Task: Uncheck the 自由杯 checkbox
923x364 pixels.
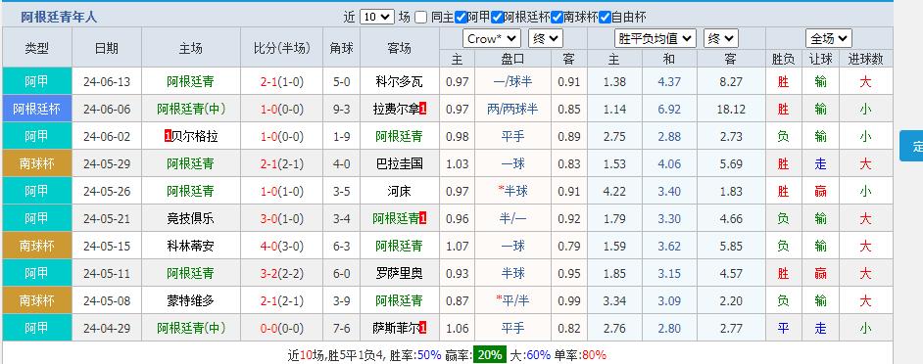Action: pos(605,17)
